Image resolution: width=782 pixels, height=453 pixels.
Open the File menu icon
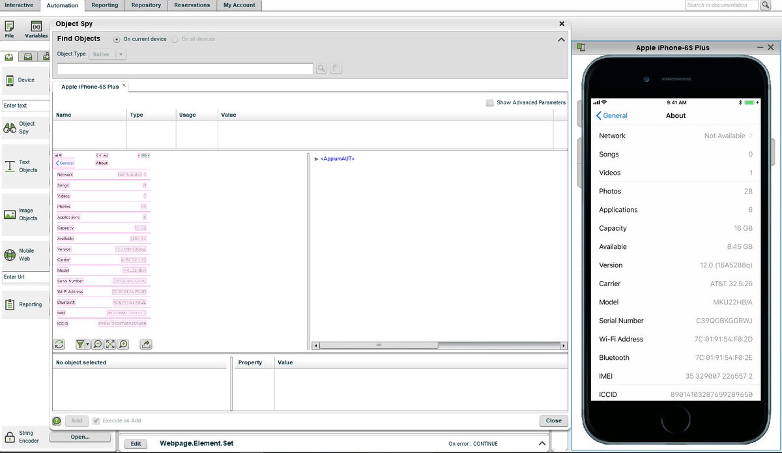10,29
